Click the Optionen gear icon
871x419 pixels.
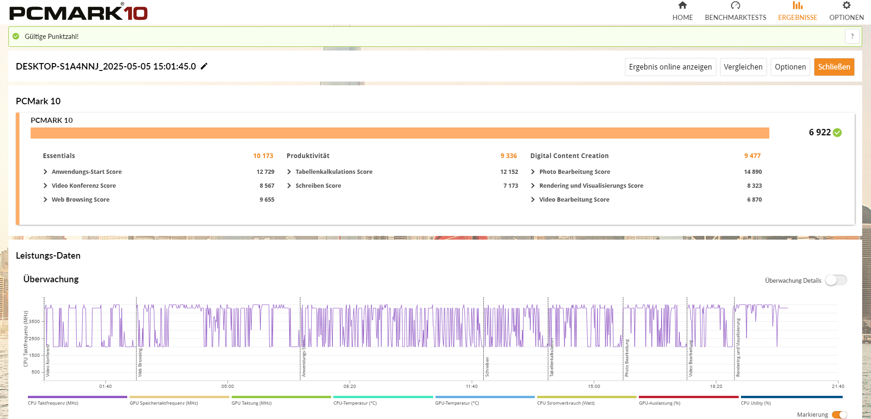click(846, 5)
